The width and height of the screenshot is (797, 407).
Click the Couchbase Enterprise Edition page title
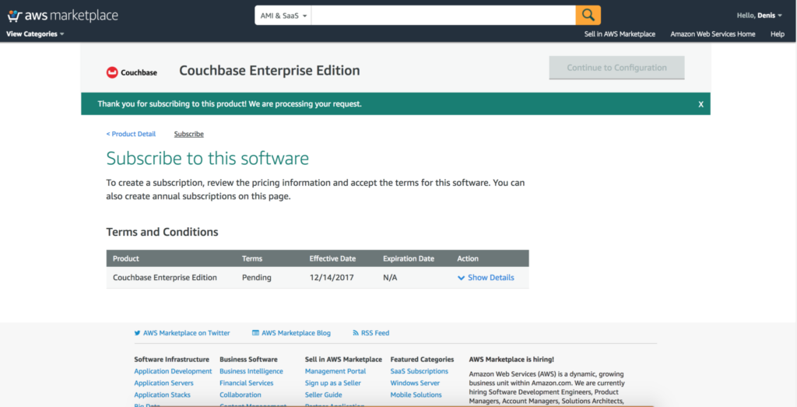269,70
